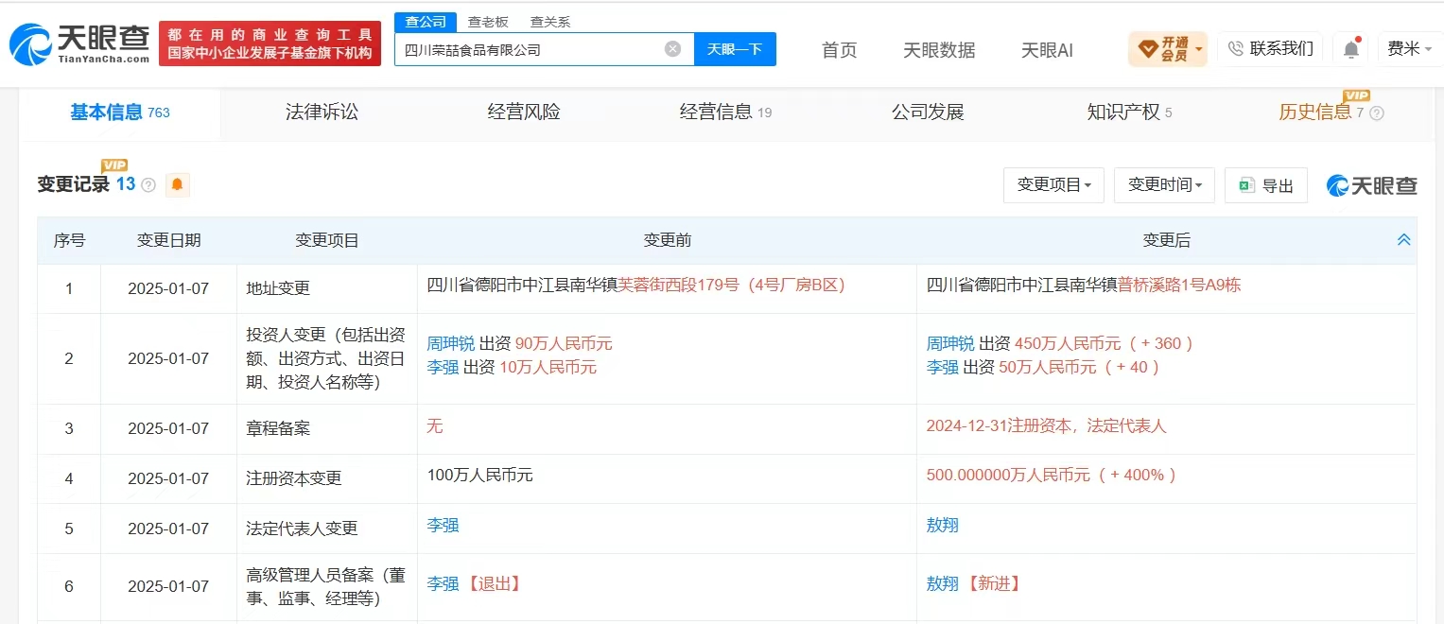The height and width of the screenshot is (624, 1444).
Task: Select 高级管理人员备案 cell in row 6
Action: click(326, 586)
